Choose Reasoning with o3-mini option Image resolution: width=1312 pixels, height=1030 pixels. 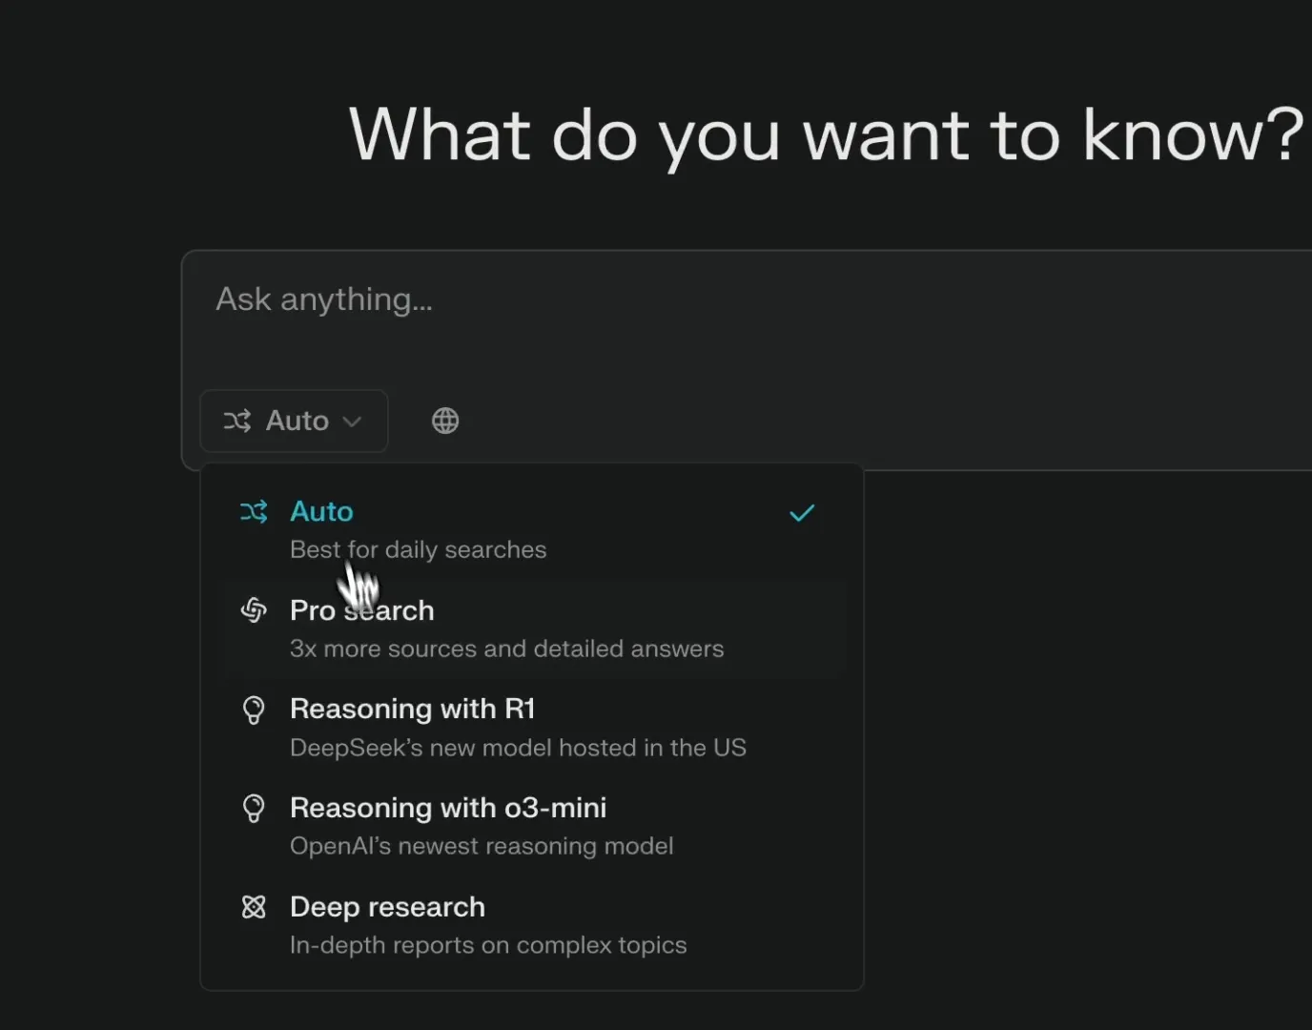click(532, 827)
